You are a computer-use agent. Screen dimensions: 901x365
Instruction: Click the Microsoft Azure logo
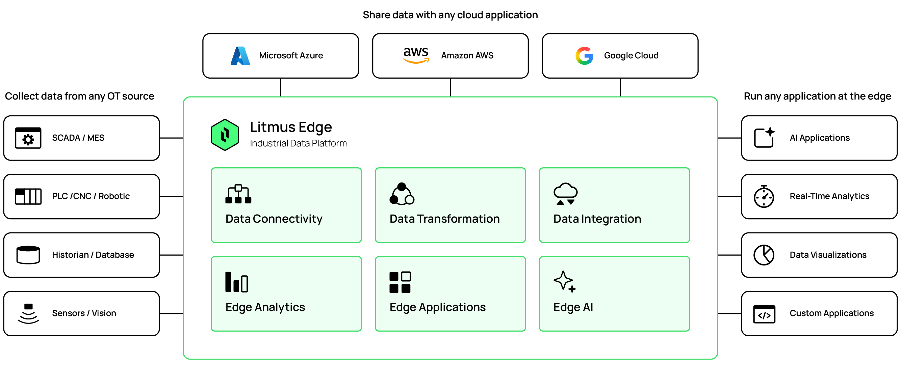(240, 56)
